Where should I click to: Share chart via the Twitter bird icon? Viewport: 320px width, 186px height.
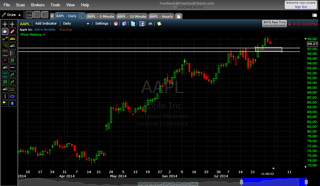click(133, 24)
